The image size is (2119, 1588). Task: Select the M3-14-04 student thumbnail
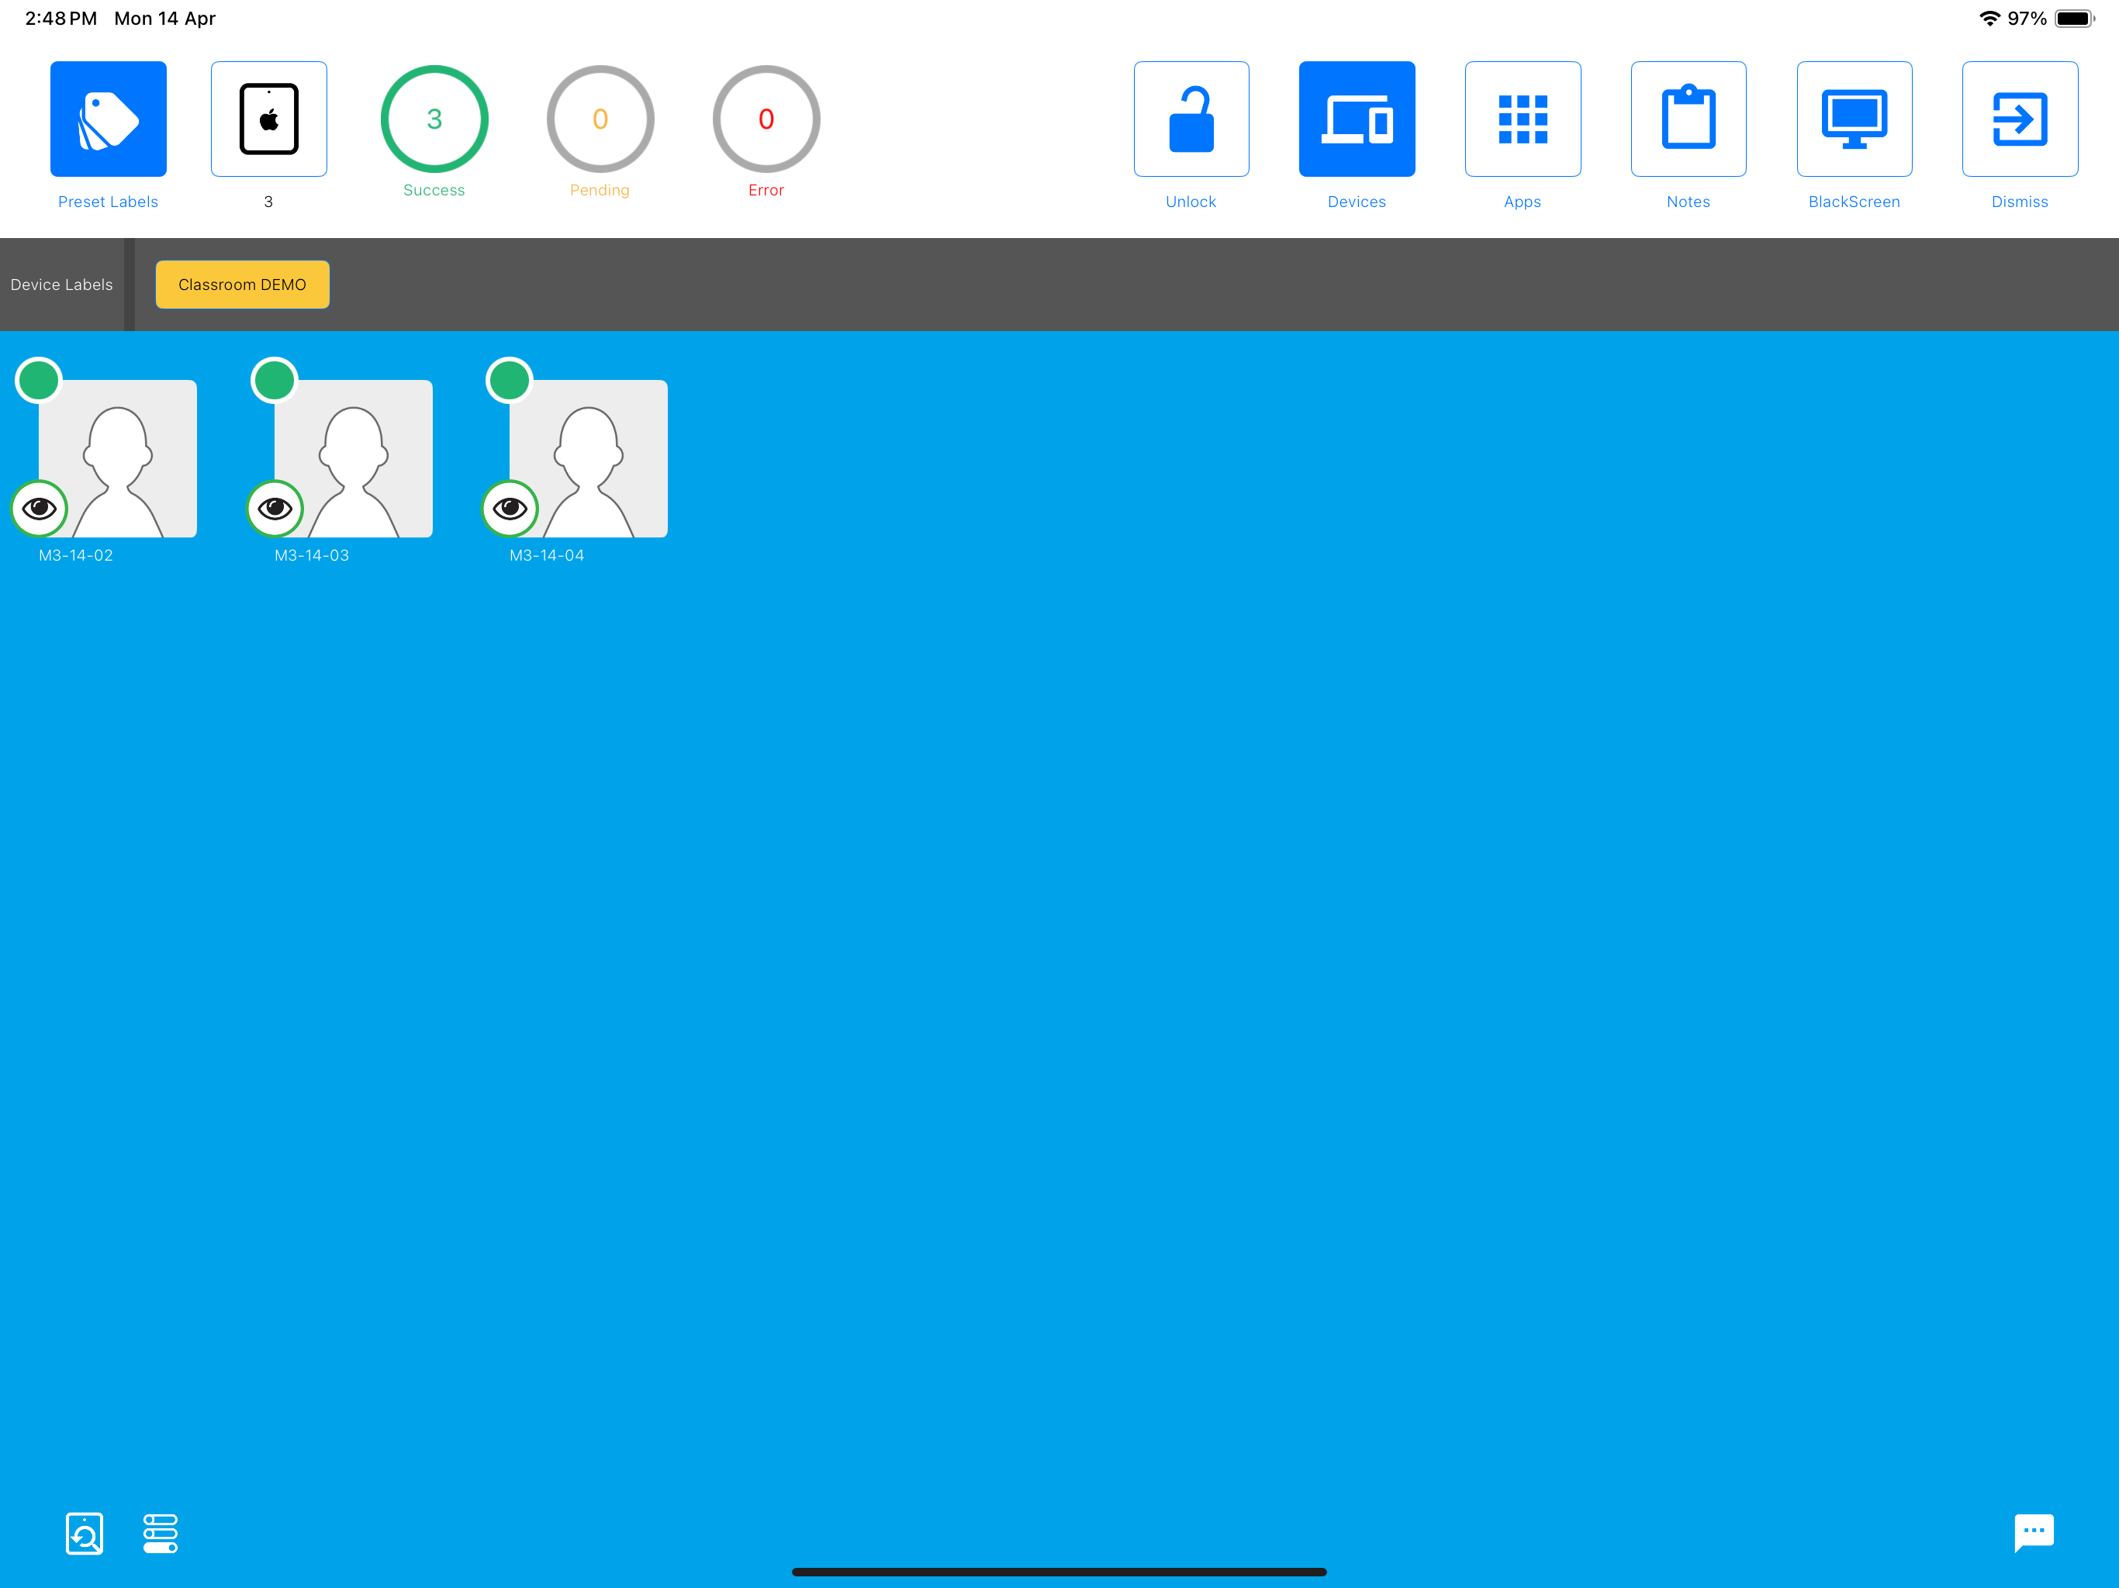click(x=588, y=457)
